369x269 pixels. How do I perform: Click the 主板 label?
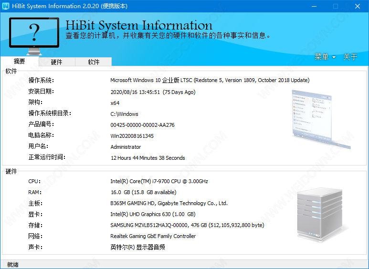point(35,203)
